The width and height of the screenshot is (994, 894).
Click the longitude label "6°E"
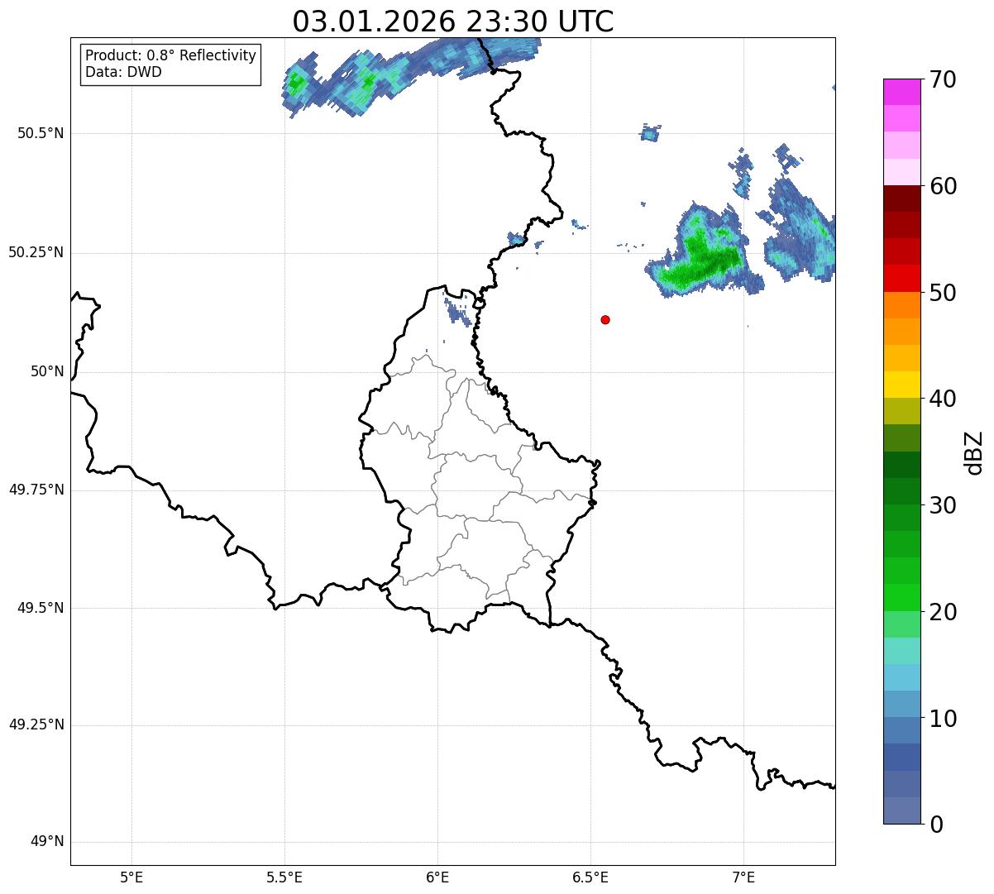pyautogui.click(x=437, y=877)
